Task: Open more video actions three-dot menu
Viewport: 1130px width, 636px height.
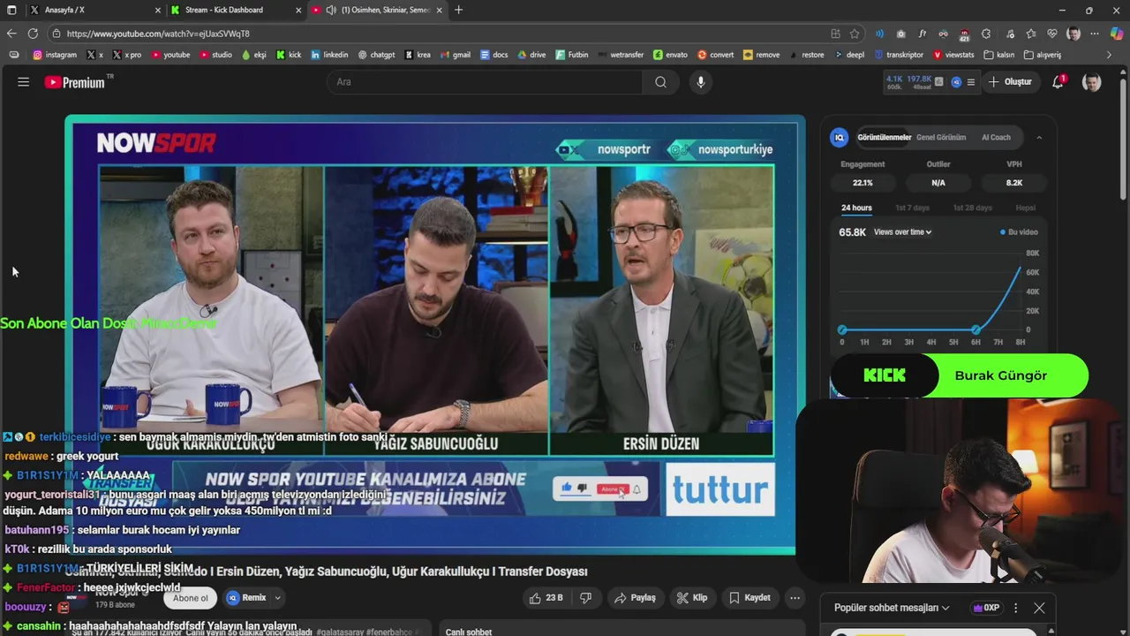Action: click(795, 598)
